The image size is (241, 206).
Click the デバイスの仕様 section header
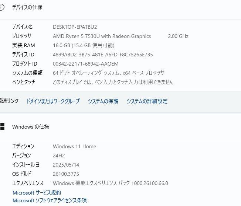tap(27, 7)
